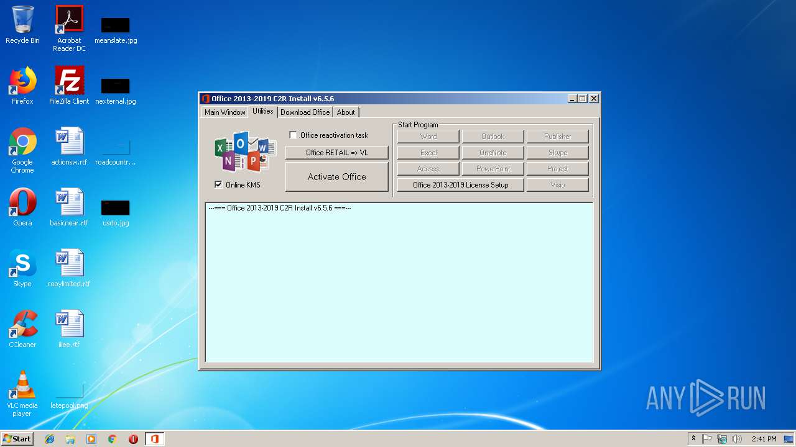Launch CCleaner desktop shortcut
Screen dimensions: 796x447
[x=22, y=329]
